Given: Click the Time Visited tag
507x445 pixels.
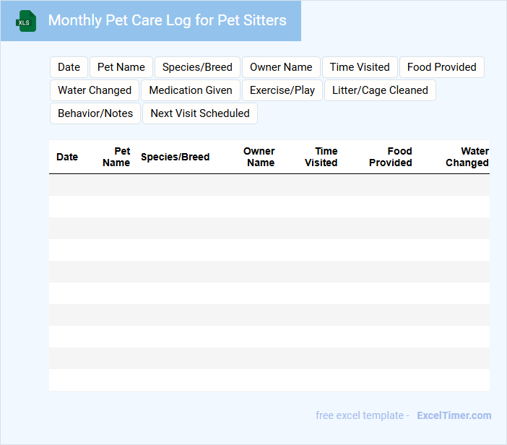Looking at the screenshot, I should pyautogui.click(x=360, y=67).
